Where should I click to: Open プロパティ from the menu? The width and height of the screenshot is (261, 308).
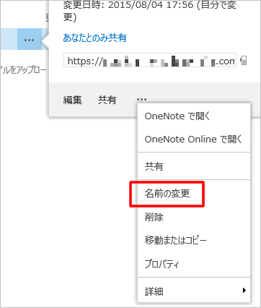(x=194, y=264)
